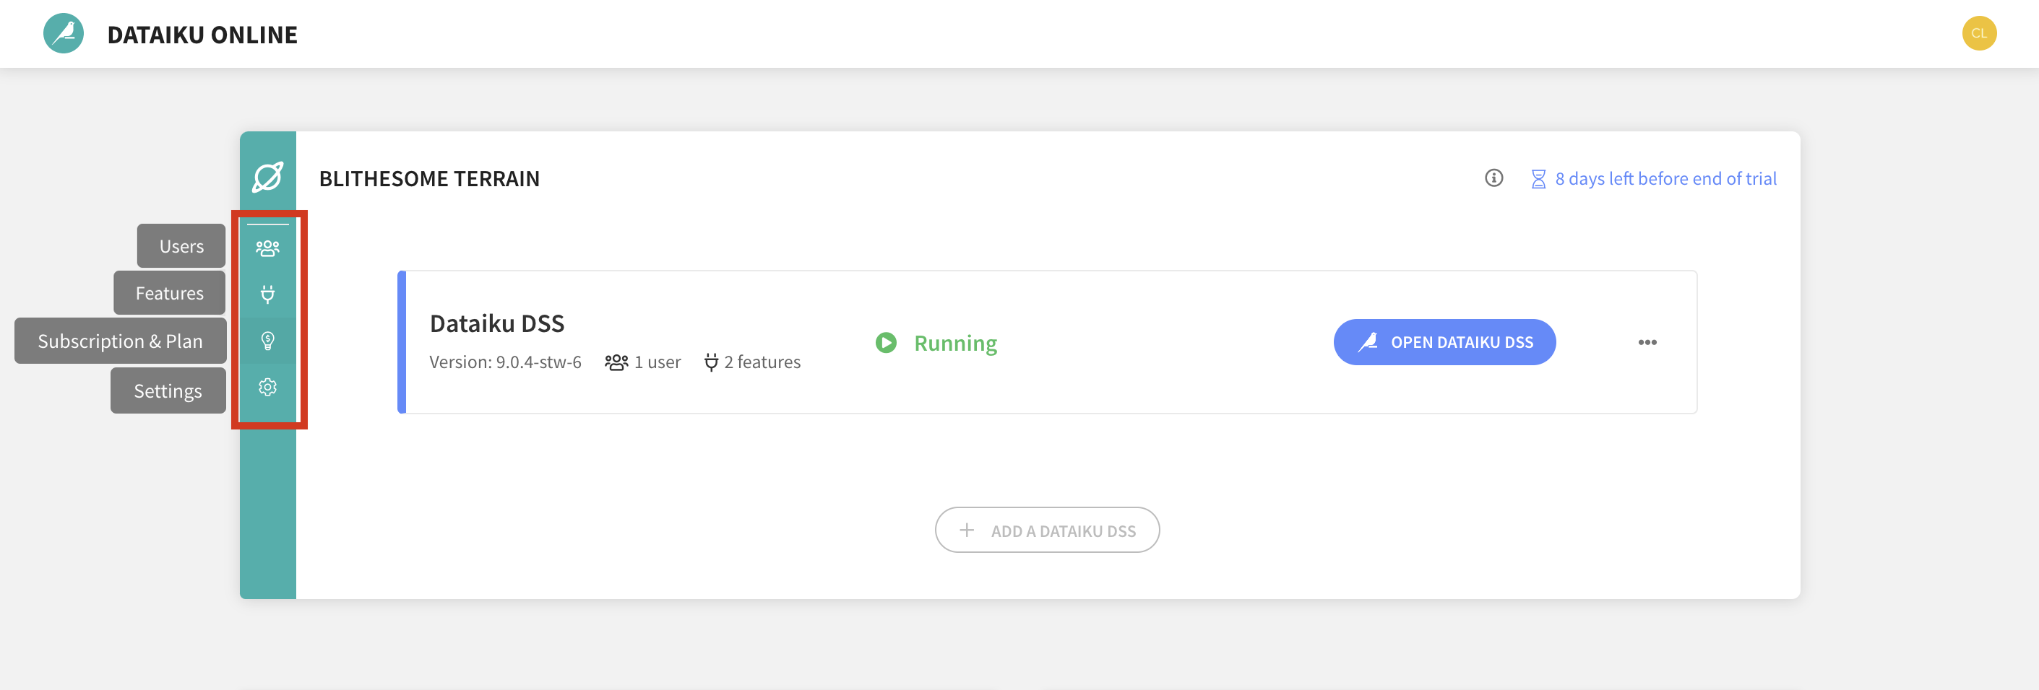
Task: Open the Settings gear icon in sidebar
Action: tap(267, 388)
